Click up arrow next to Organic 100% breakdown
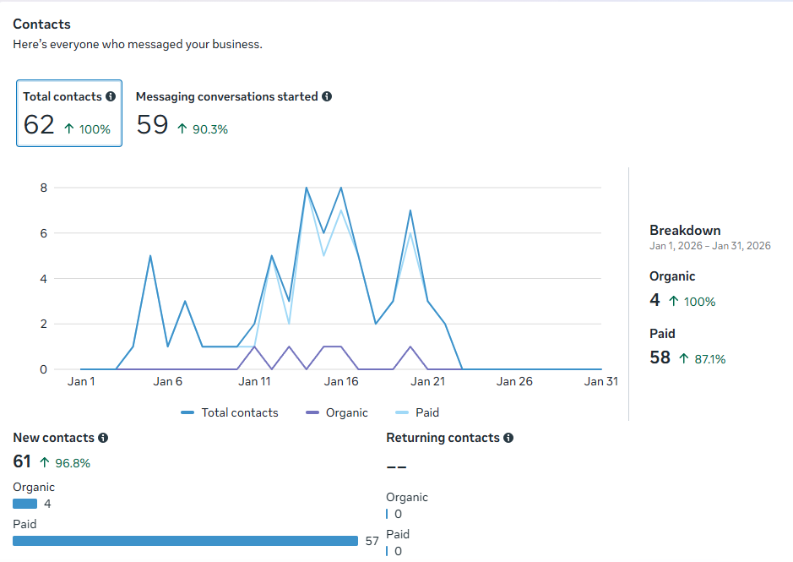The height and width of the screenshot is (562, 793). pos(674,301)
